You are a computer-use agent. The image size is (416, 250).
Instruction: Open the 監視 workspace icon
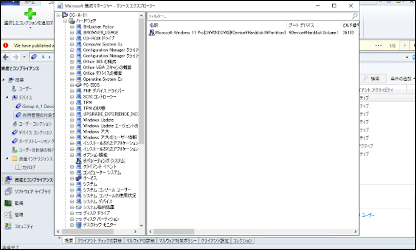coord(8,203)
